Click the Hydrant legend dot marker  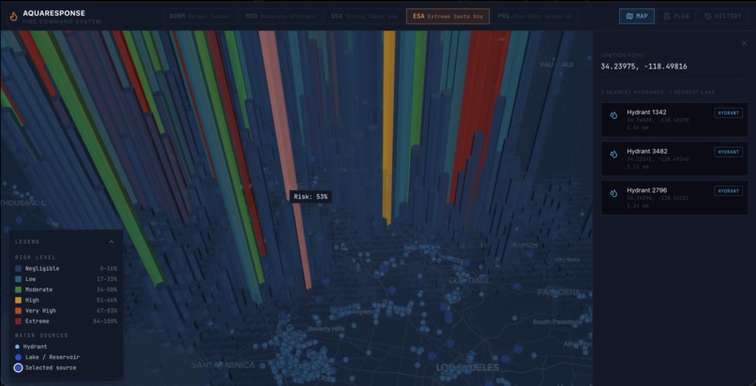pyautogui.click(x=18, y=347)
